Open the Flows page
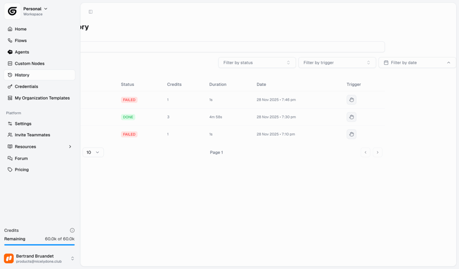459x269 pixels. [x=40, y=41]
